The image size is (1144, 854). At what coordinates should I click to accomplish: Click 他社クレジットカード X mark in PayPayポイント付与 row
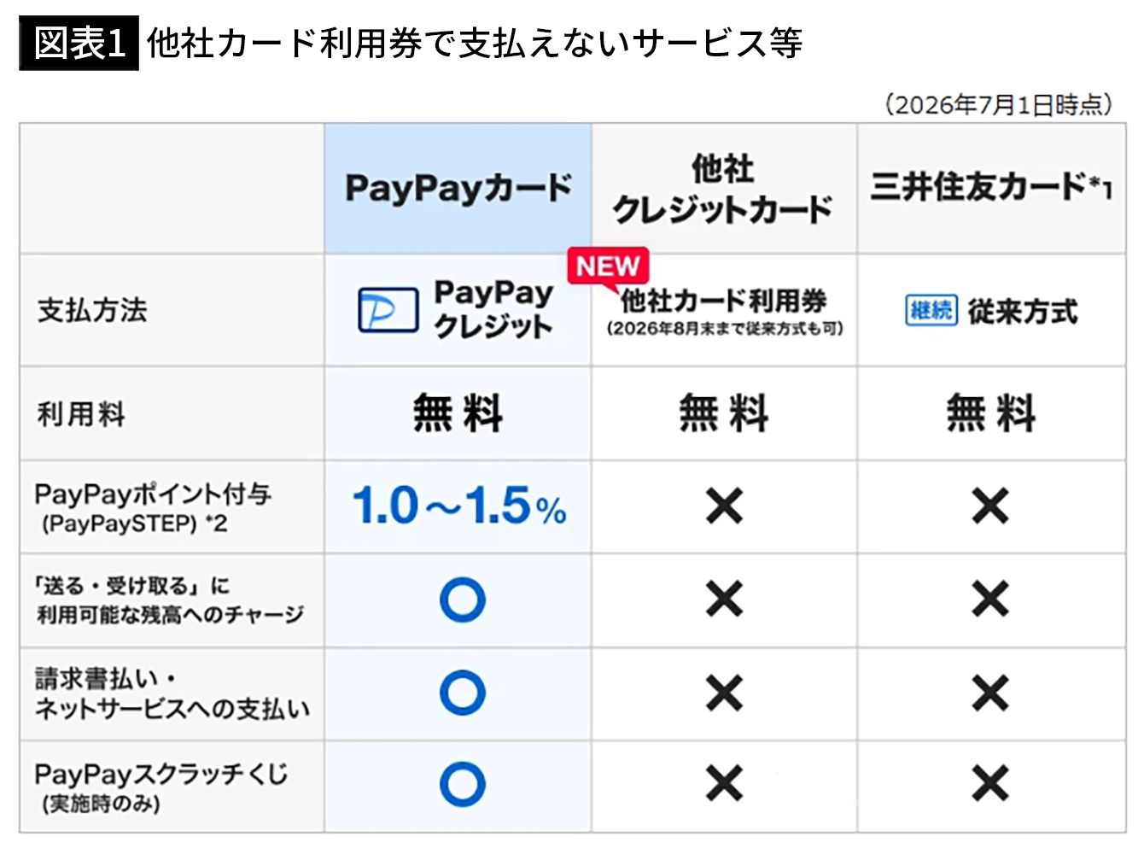coord(724,506)
